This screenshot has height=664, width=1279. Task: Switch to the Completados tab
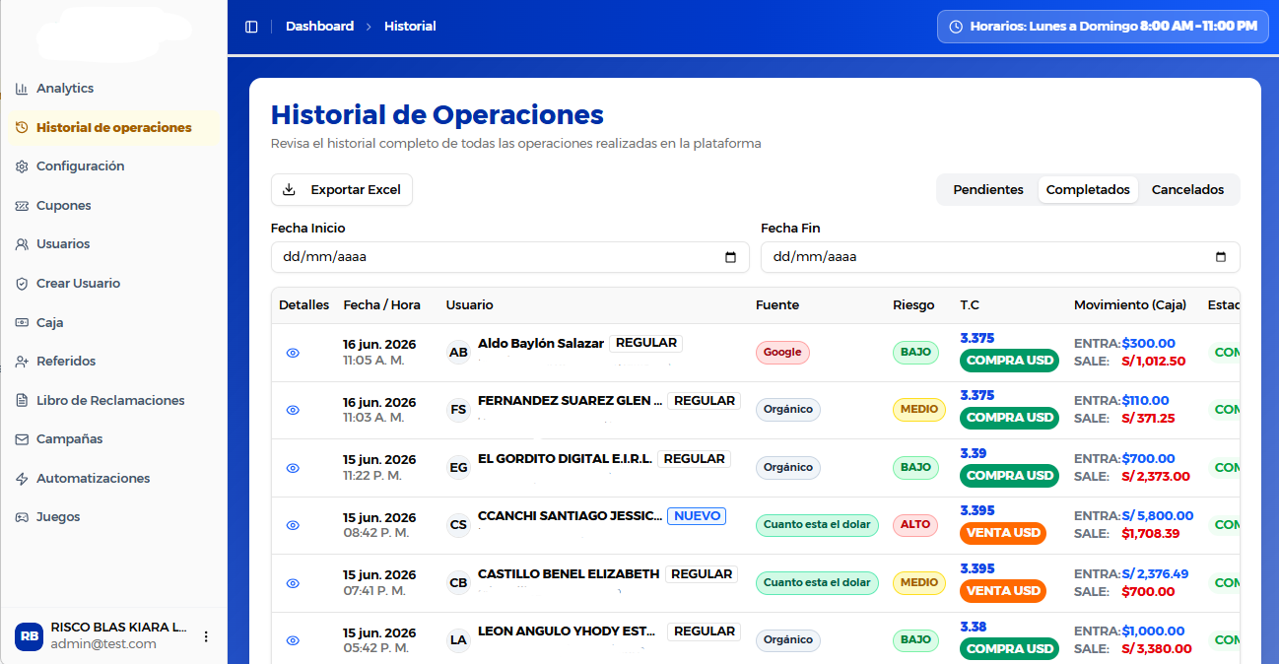(x=1088, y=190)
